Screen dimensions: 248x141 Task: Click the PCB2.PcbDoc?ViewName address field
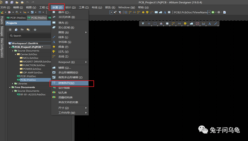pyautogui.click(x=191, y=12)
